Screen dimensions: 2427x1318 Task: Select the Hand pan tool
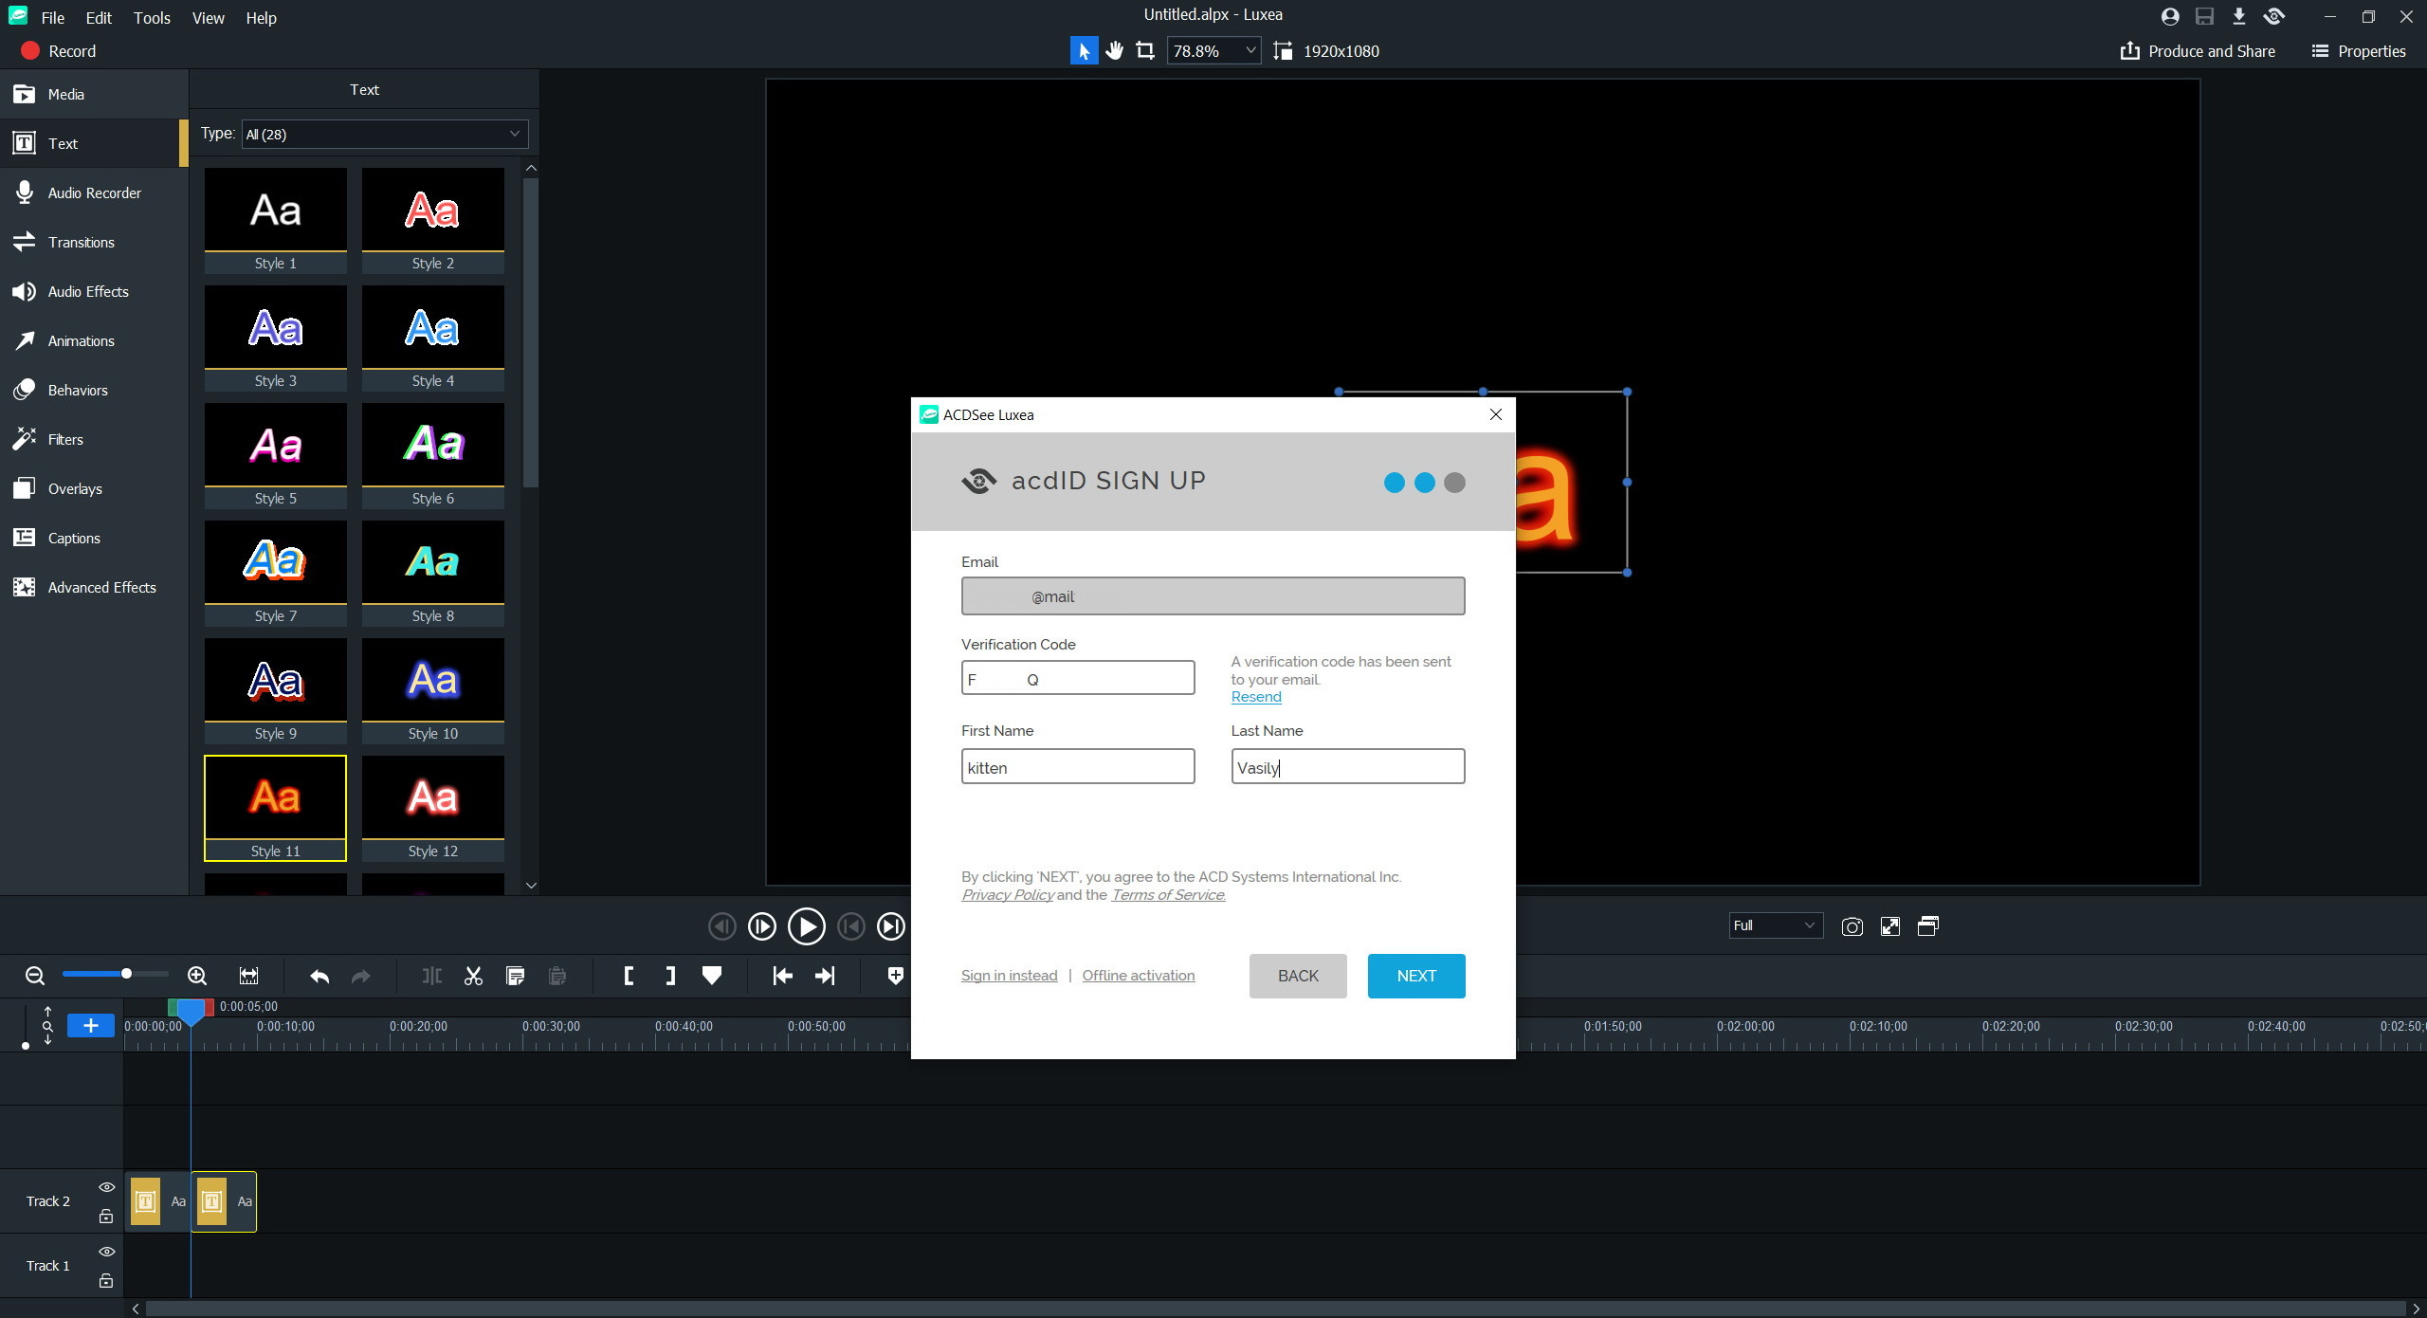point(1115,51)
